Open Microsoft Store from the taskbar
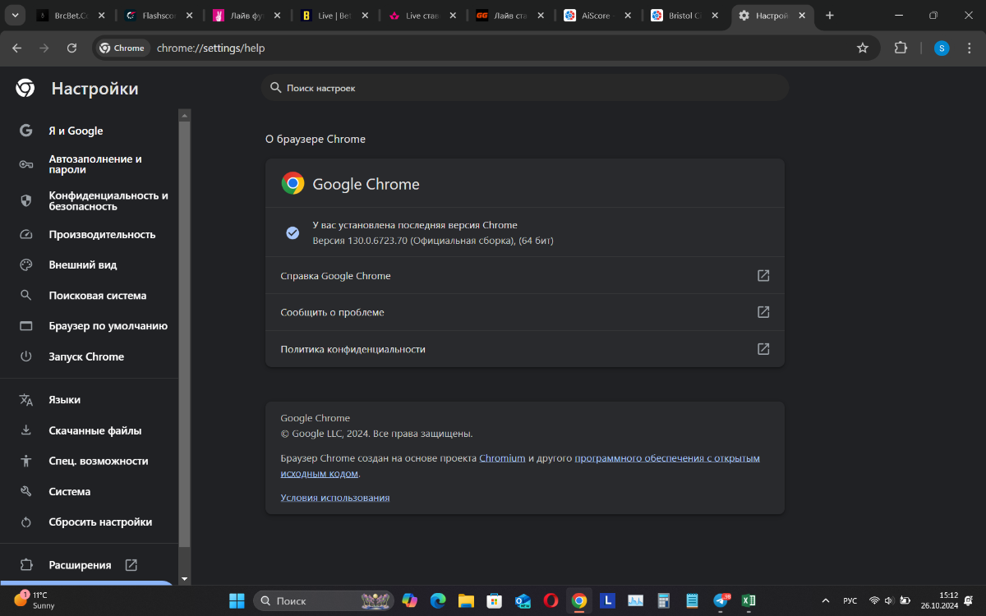 point(495,600)
